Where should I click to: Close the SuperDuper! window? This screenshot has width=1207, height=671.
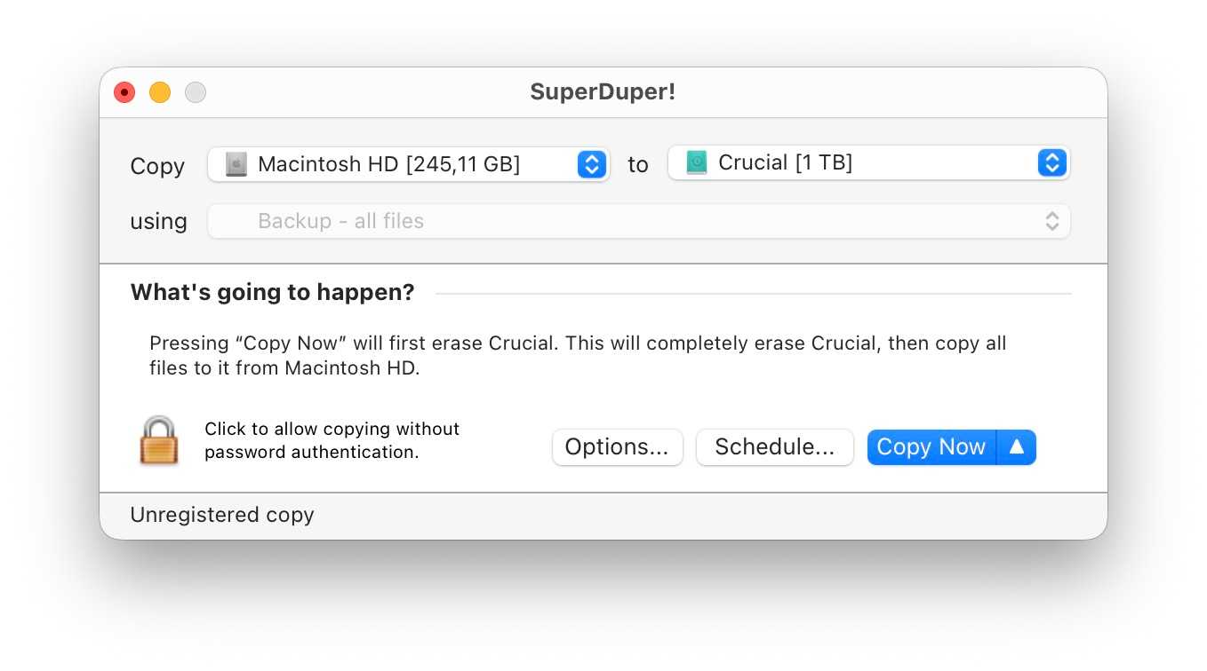(124, 92)
